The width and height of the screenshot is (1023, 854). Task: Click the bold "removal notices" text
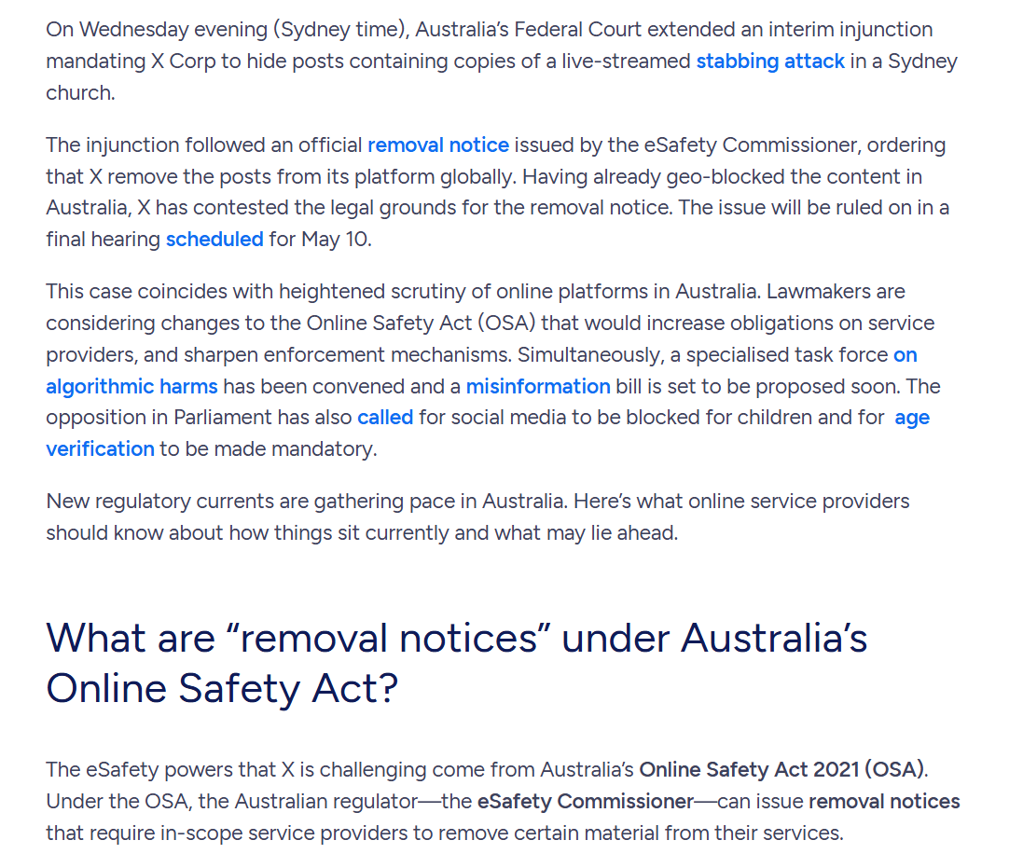point(883,801)
